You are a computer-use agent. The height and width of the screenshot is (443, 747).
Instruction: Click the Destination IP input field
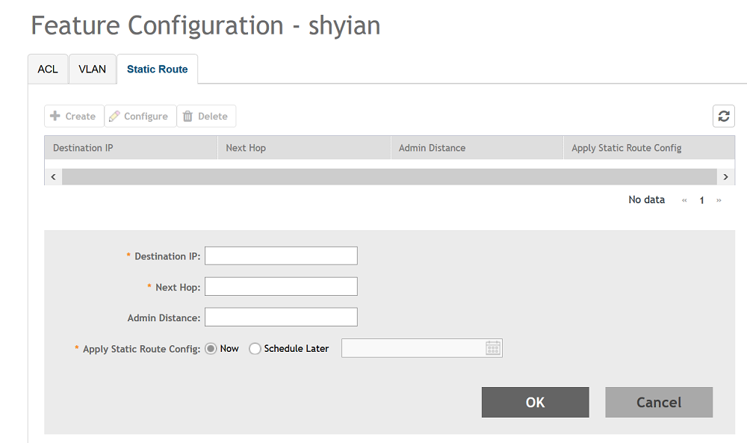(x=281, y=256)
